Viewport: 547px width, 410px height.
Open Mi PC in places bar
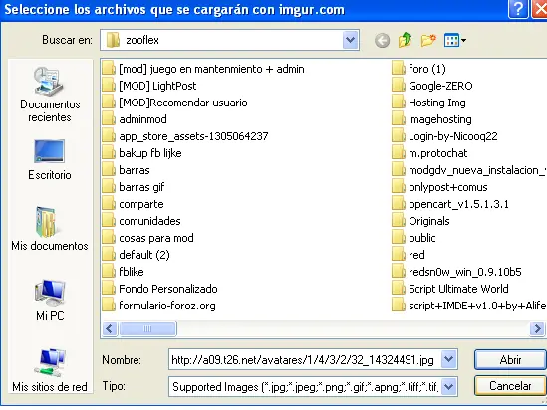coord(50,301)
